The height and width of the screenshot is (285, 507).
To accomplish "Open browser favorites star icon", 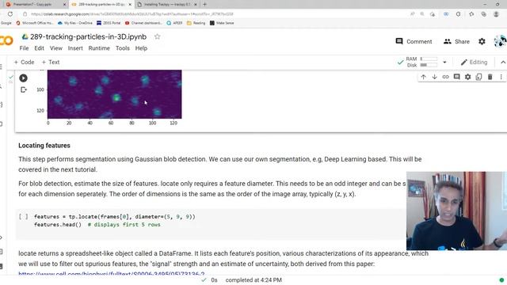I will 471,14.
